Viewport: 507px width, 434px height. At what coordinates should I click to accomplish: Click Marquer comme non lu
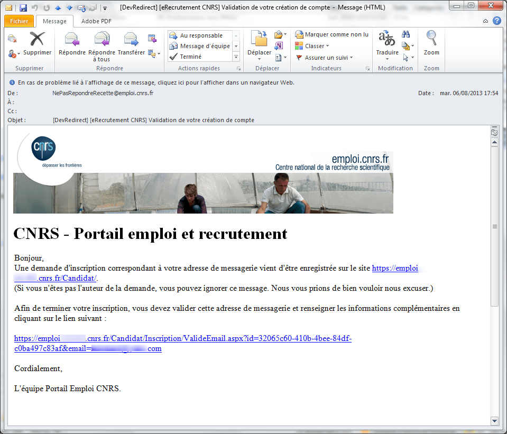(332, 34)
